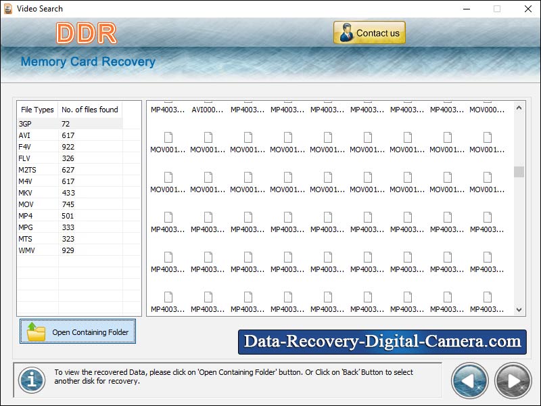Click the scrollbar down arrow in file grid
541x406 pixels.
tap(519, 310)
